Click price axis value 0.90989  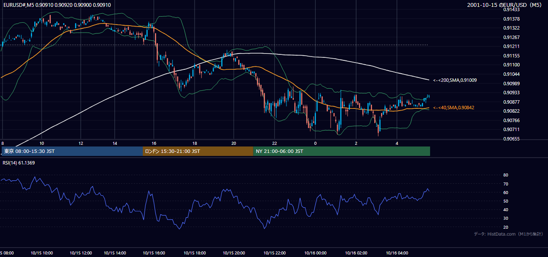pyautogui.click(x=512, y=84)
